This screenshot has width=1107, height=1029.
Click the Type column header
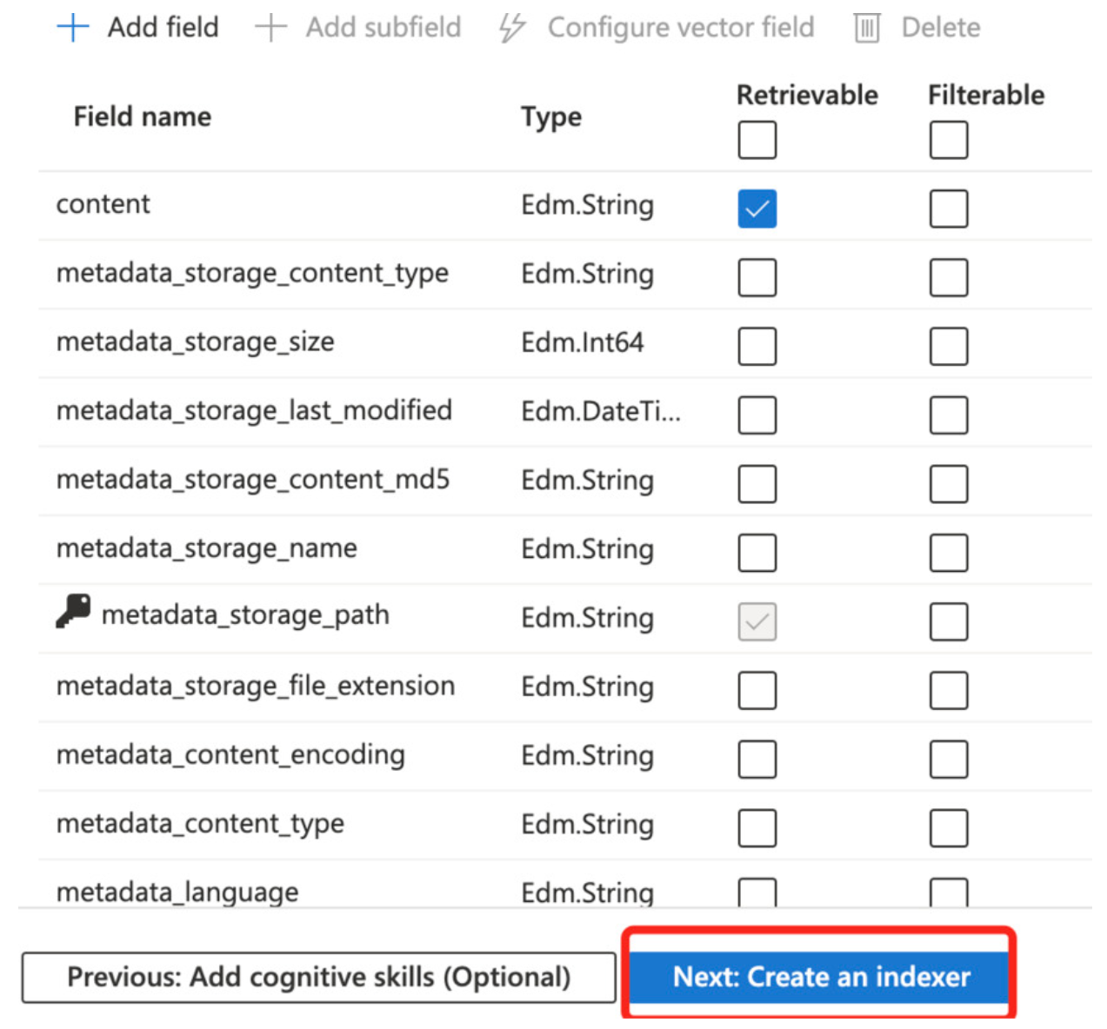coord(551,116)
